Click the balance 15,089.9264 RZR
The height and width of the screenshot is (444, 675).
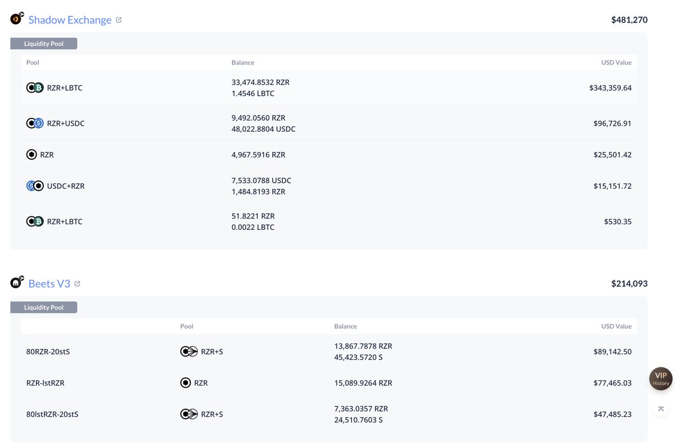(x=363, y=383)
